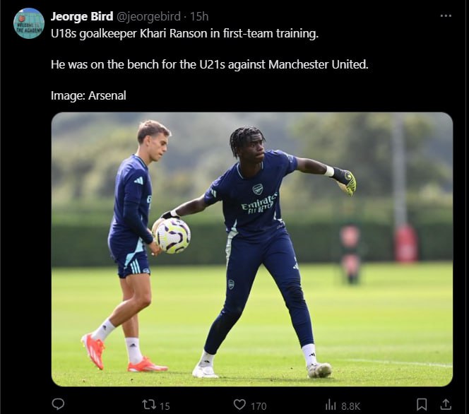Bookmark this post
469x414 pixels.
click(x=422, y=405)
